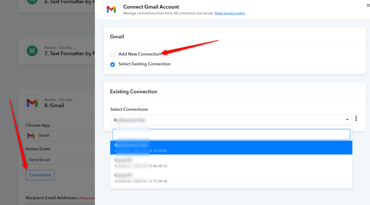Open the Read privacy policy link
Image resolution: width=370 pixels, height=205 pixels.
pos(230,13)
